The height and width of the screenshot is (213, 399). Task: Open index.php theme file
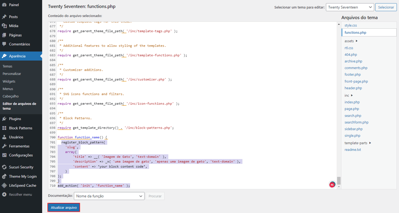[x=352, y=102]
